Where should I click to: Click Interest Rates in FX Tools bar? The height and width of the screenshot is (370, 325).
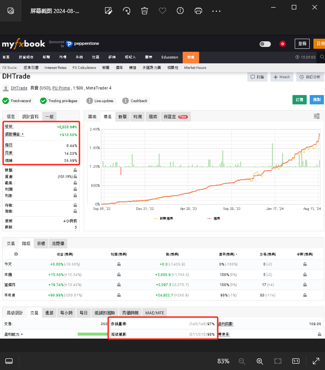tap(56, 68)
